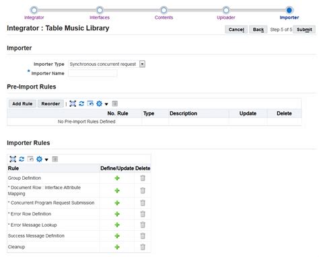Define the Error Row Definition rule

pyautogui.click(x=117, y=214)
